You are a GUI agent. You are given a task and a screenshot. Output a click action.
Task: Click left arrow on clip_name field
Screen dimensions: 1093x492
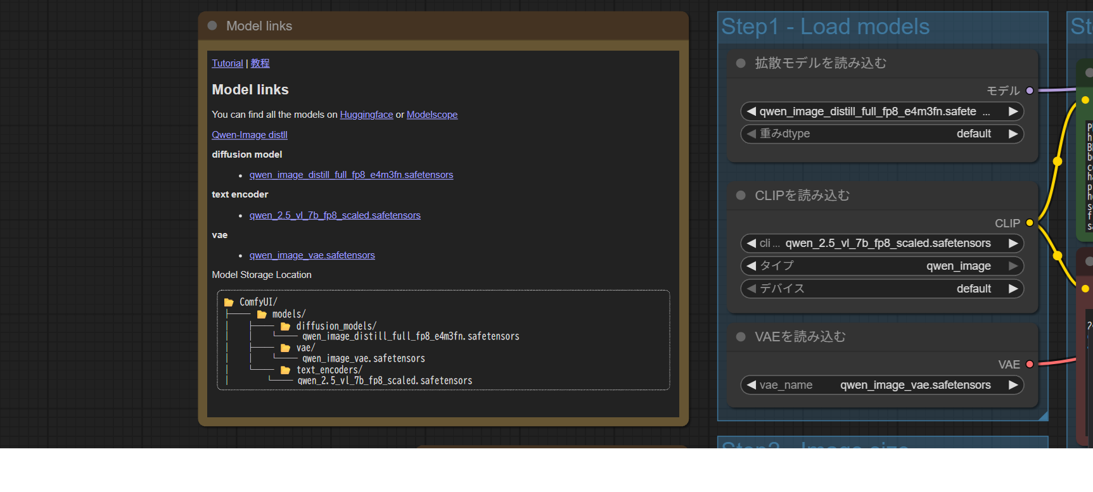pos(751,243)
